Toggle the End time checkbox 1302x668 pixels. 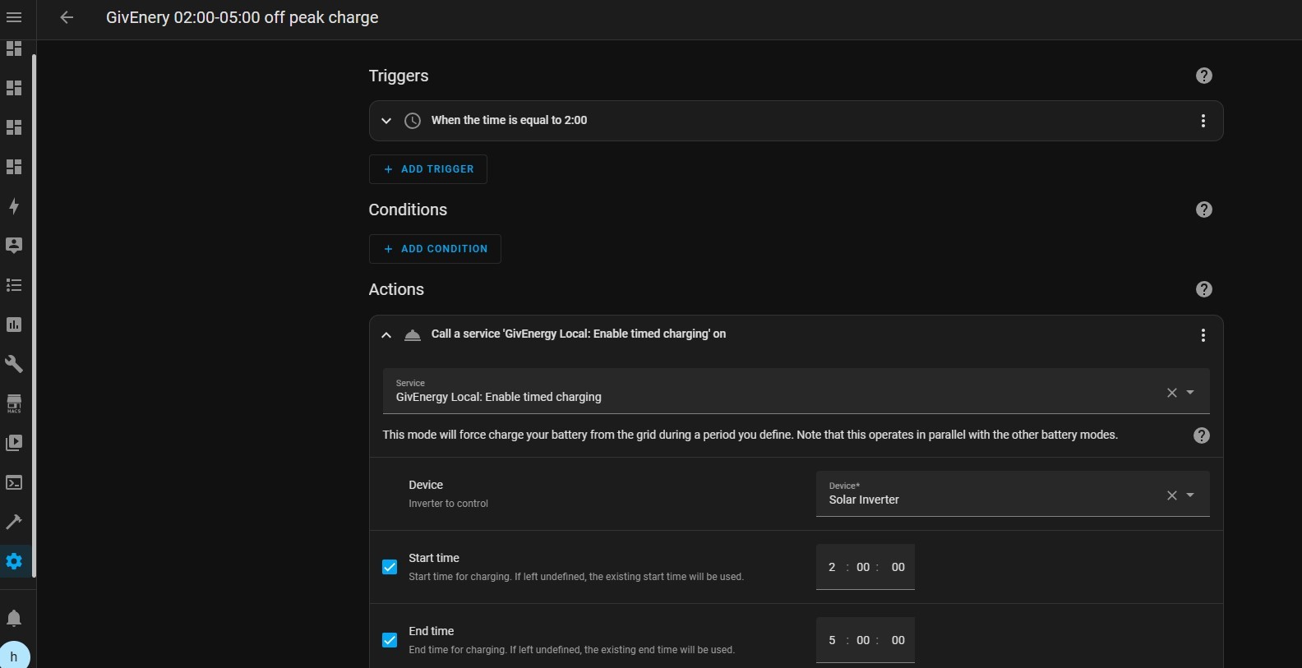coord(390,640)
